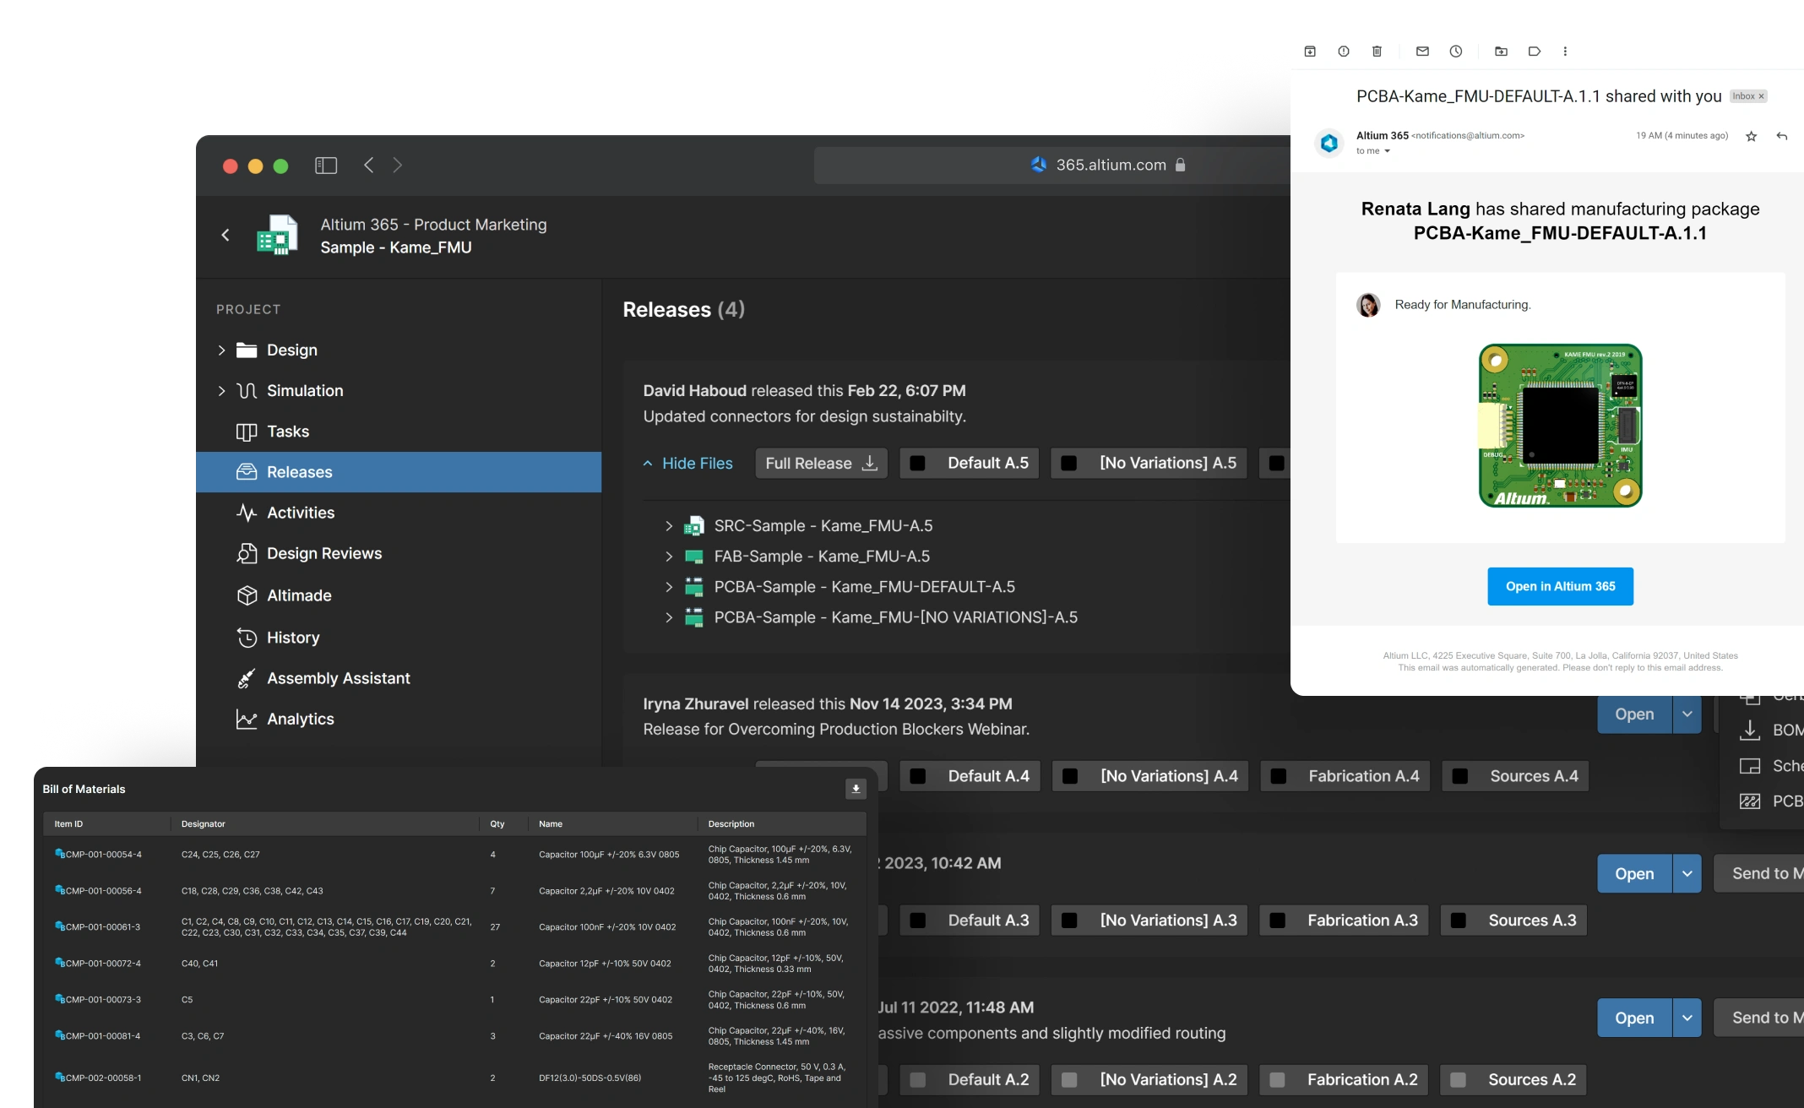Open dropdown arrow beside first Open button
1804x1108 pixels.
click(1687, 714)
